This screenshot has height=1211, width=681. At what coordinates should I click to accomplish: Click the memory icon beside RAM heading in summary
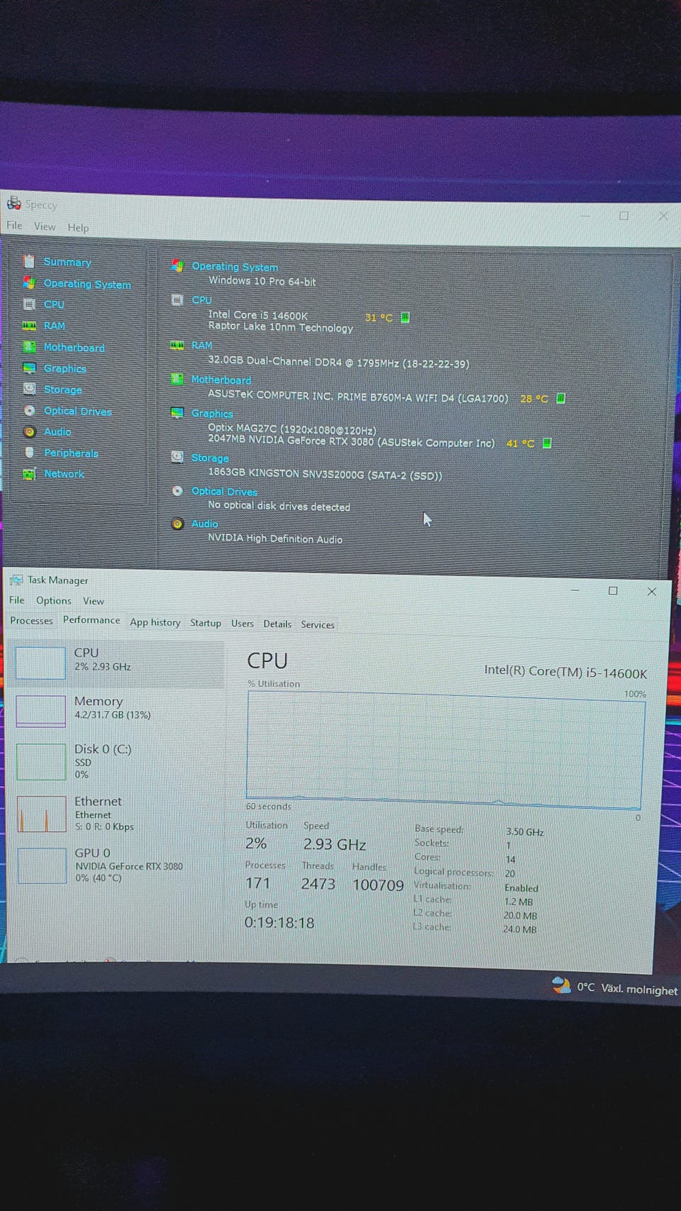click(177, 345)
